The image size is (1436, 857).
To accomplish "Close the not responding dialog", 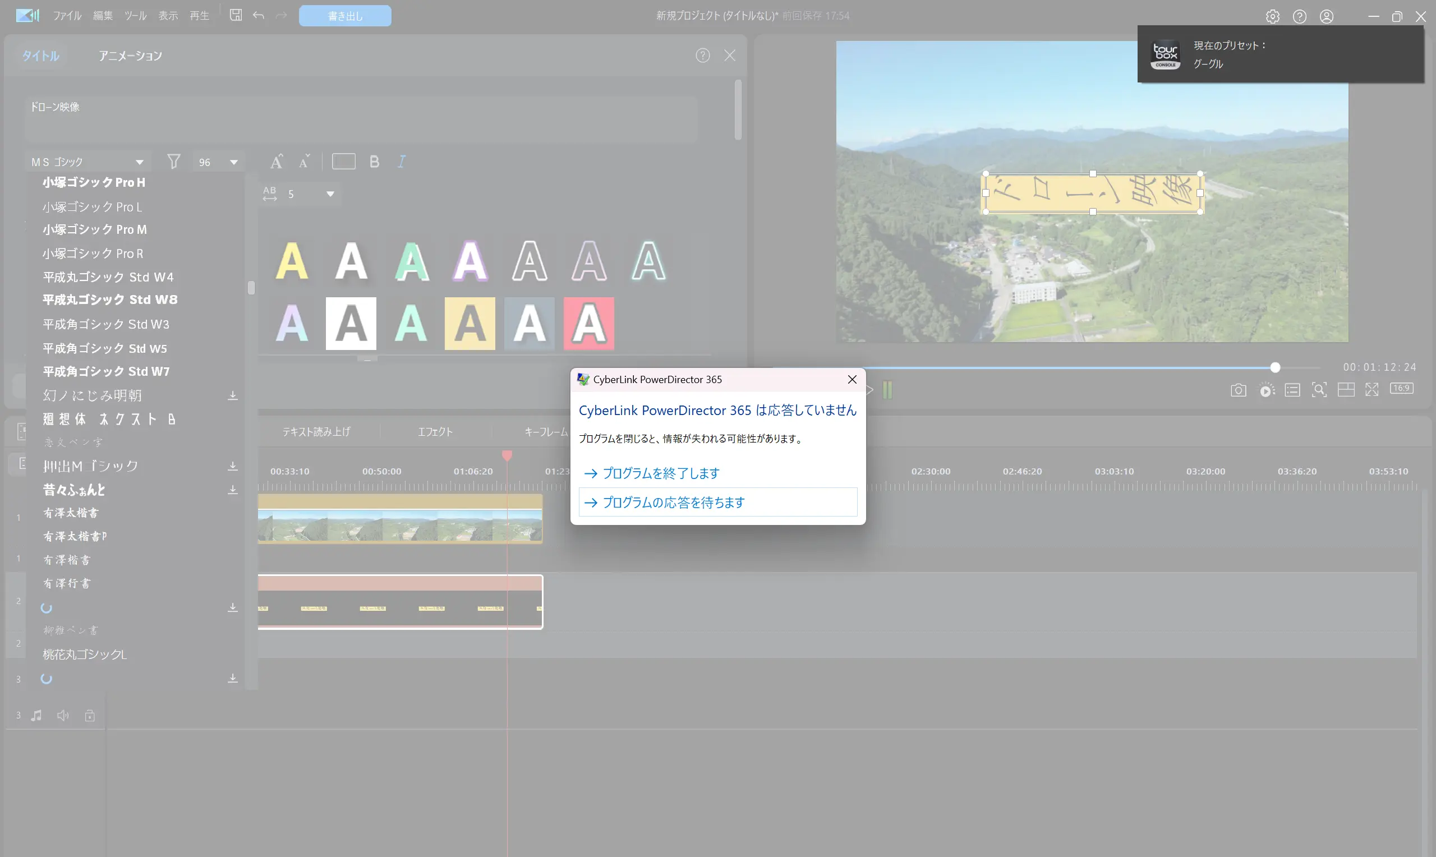I will point(852,379).
